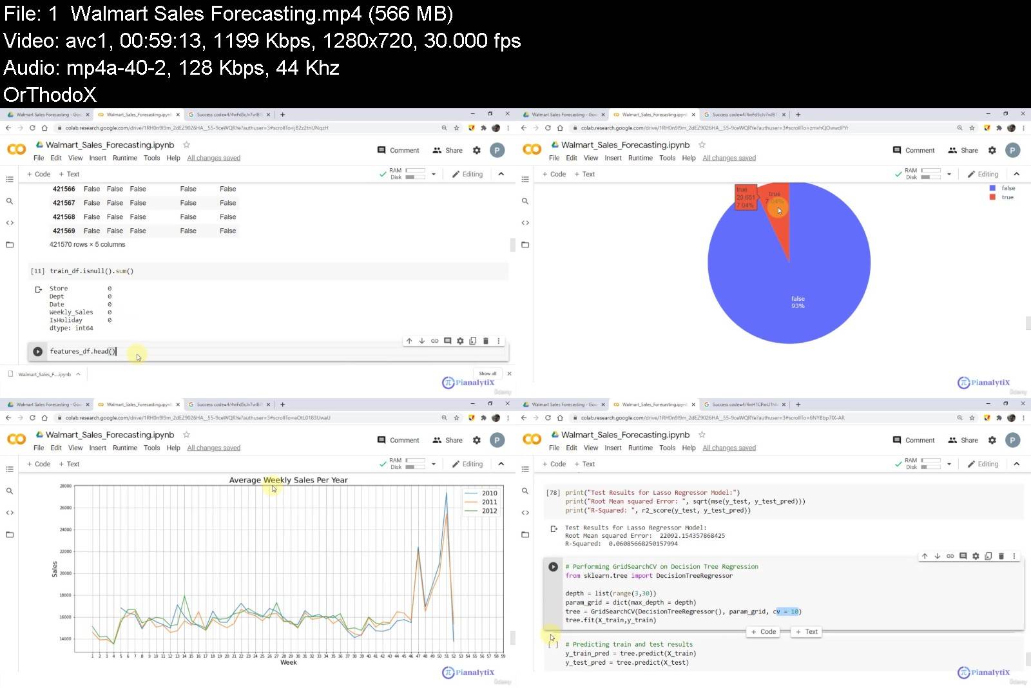Screen dimensions: 1031x688
Task: Click Share in the isnull frame
Action: coord(448,150)
